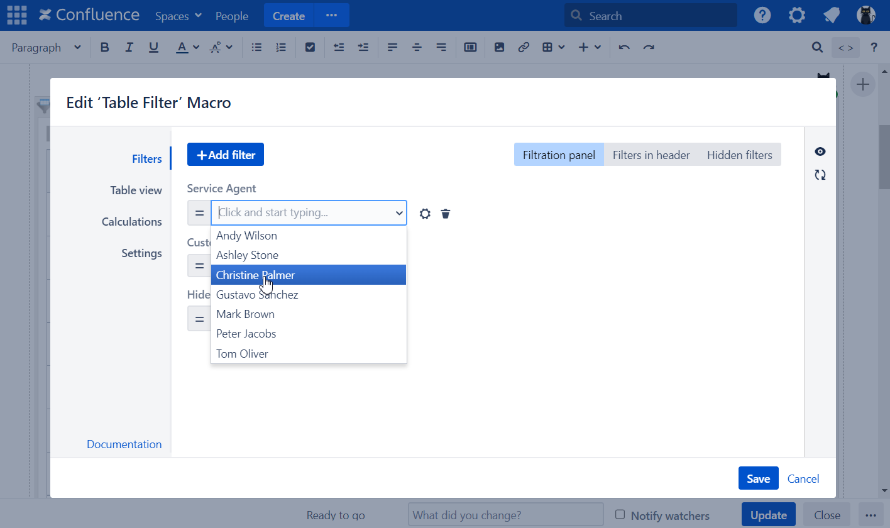890x528 pixels.
Task: Select Gustavo Sanchez from the agent list
Action: tap(257, 294)
